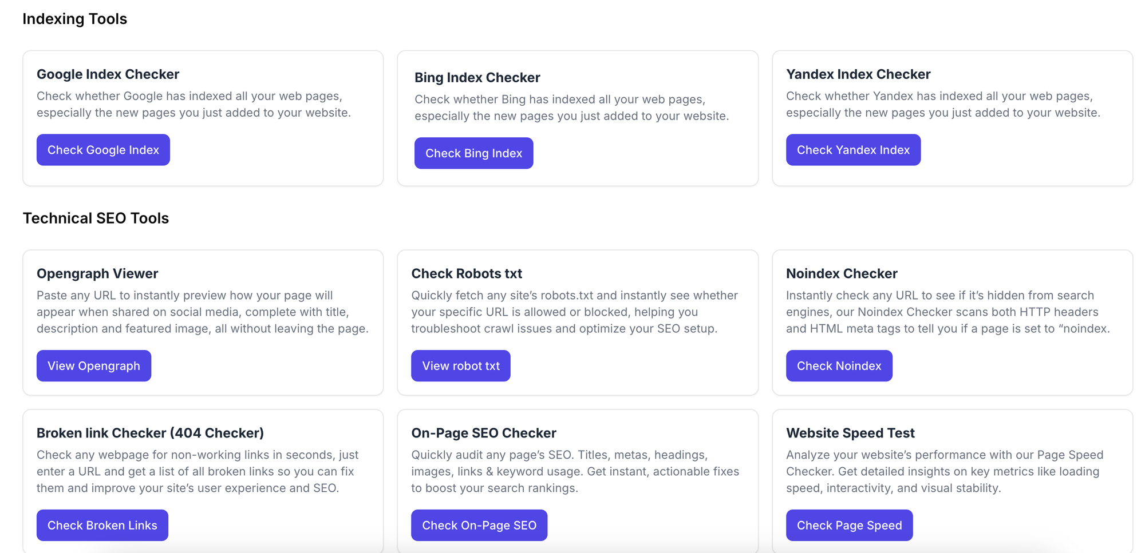Open the Yandex Index Checker card title
The width and height of the screenshot is (1145, 553).
click(x=858, y=74)
